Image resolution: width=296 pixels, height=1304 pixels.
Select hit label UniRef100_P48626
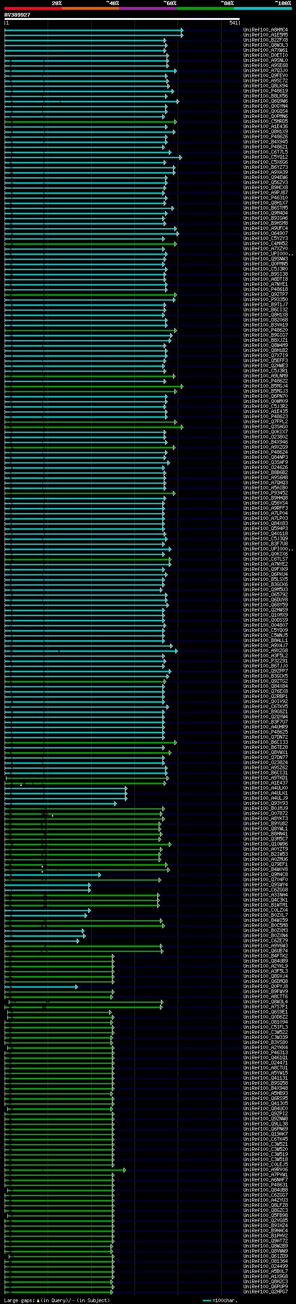click(x=265, y=136)
